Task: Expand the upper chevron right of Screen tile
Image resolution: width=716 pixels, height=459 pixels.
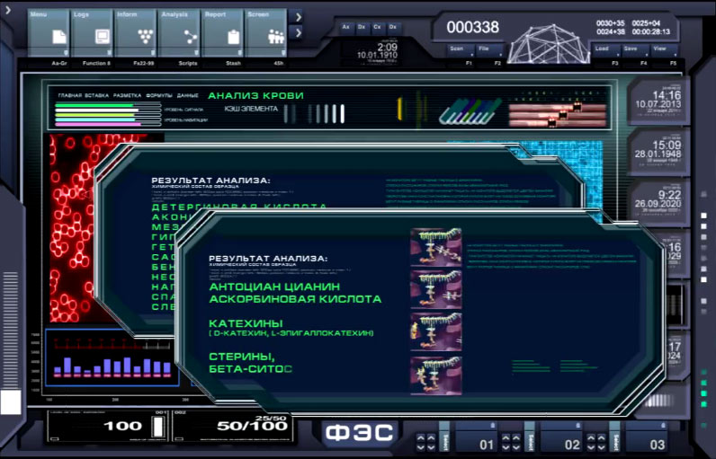Action: 298,17
